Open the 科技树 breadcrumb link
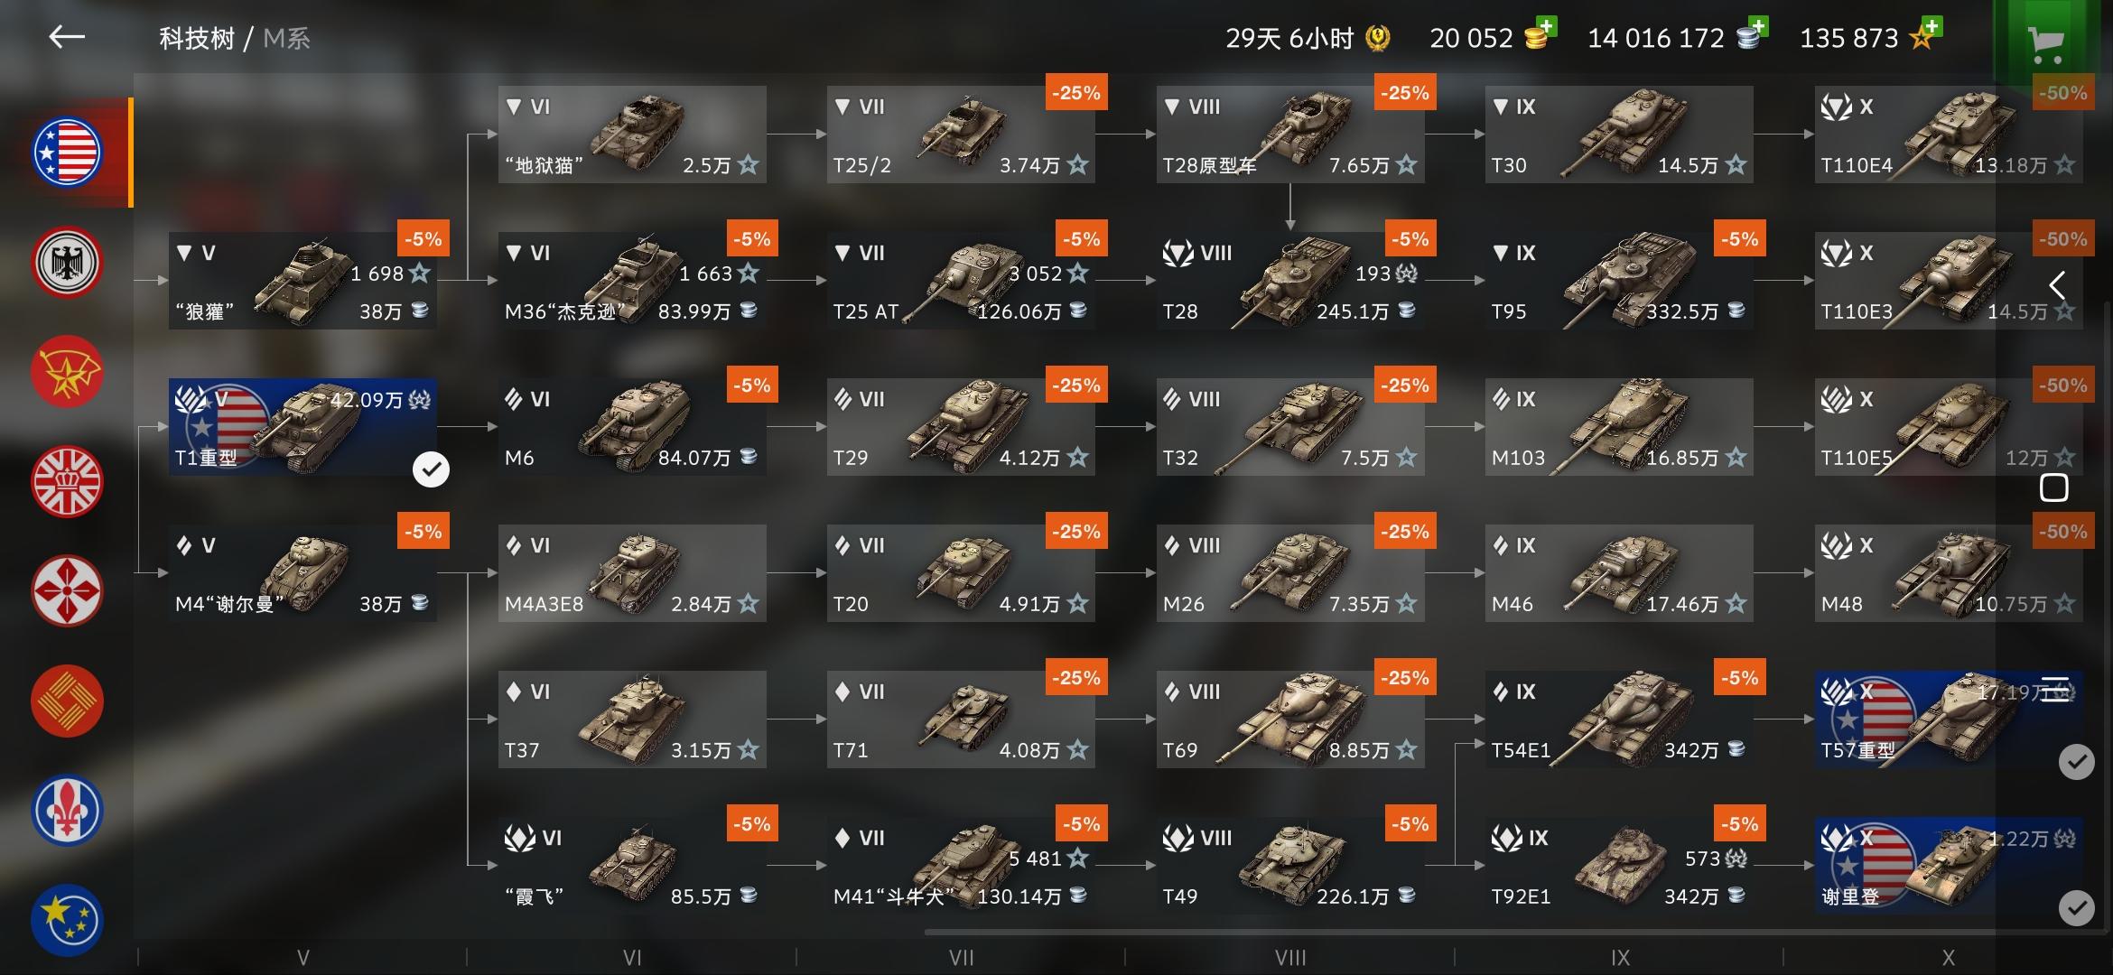The width and height of the screenshot is (2113, 975). pos(197,38)
